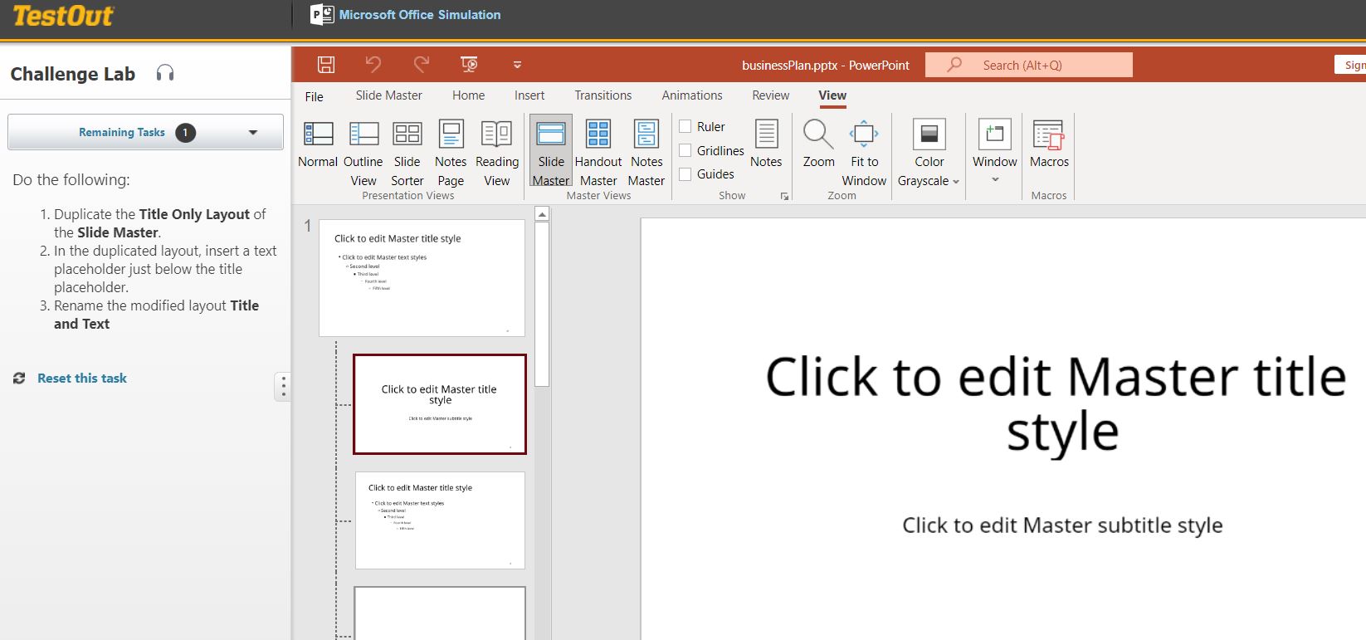Start slideshow from the quick access toolbar
This screenshot has height=640, width=1366.
tap(469, 65)
